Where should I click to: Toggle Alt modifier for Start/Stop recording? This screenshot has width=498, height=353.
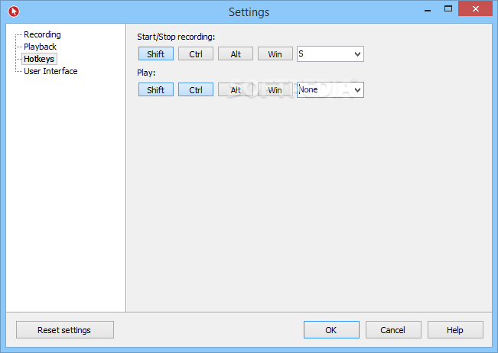pos(236,54)
